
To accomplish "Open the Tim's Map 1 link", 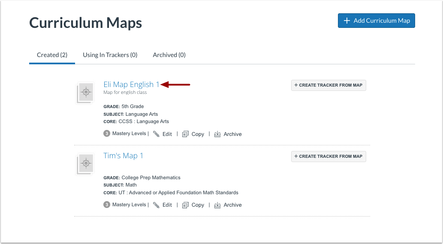I will tap(123, 155).
